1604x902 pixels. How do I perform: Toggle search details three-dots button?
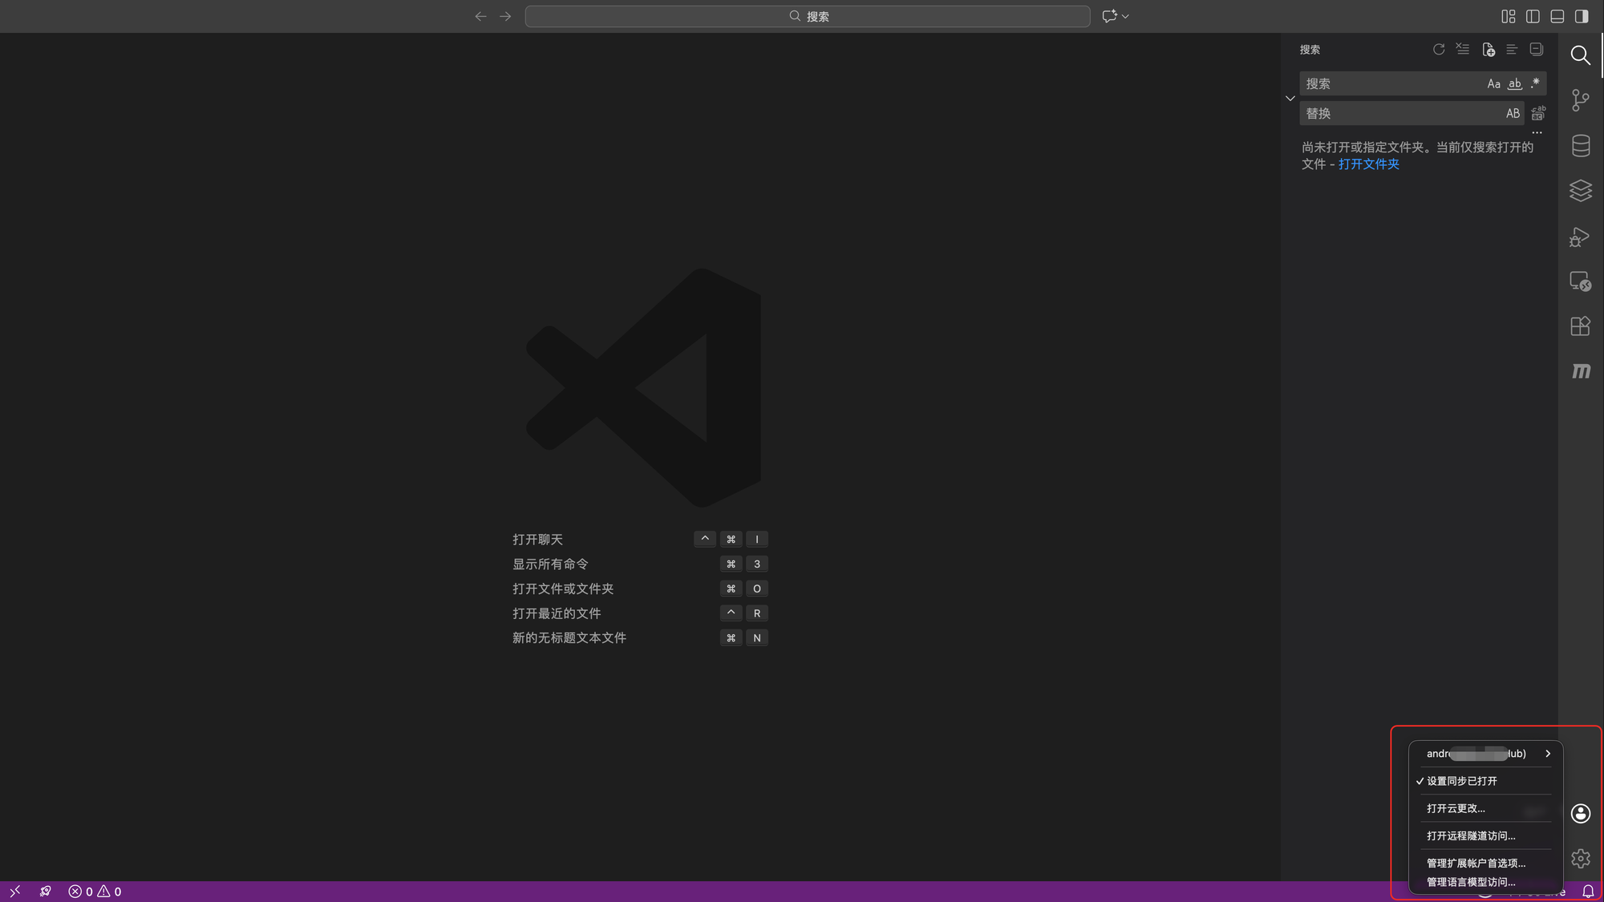[x=1537, y=133]
